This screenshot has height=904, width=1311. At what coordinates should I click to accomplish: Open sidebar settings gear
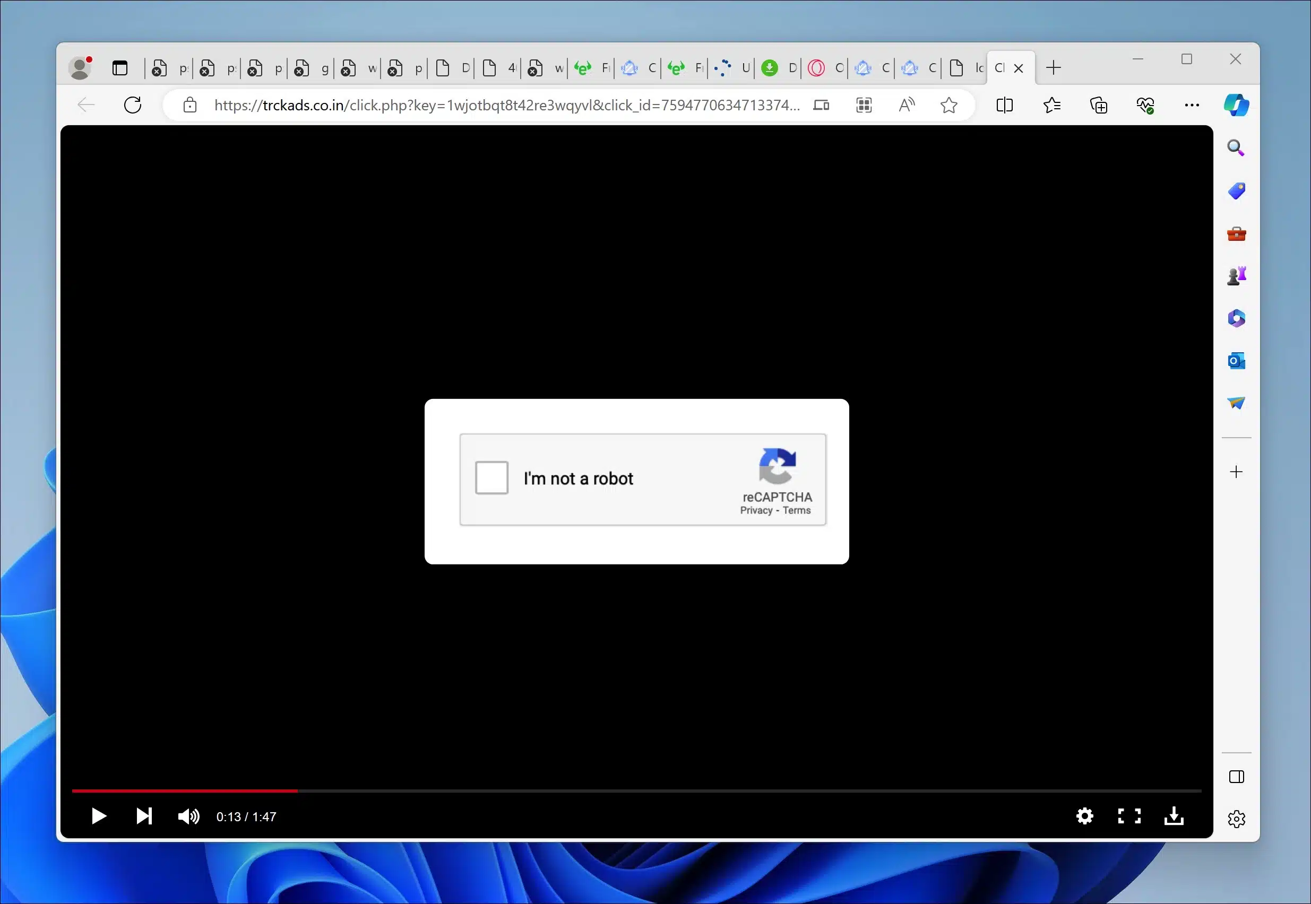[x=1236, y=819]
